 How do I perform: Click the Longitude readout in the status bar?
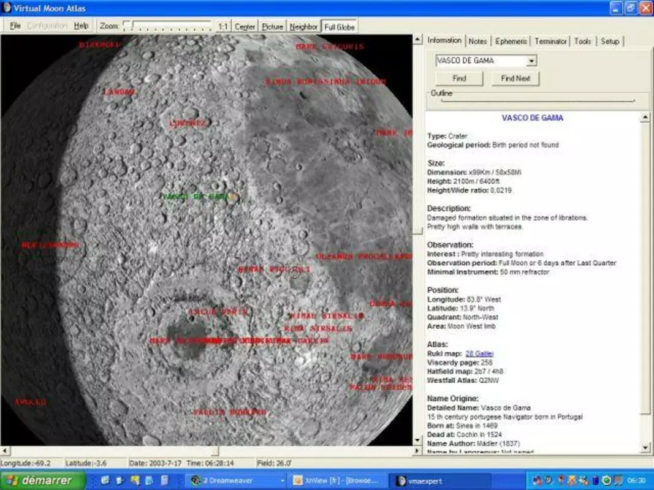tap(26, 463)
